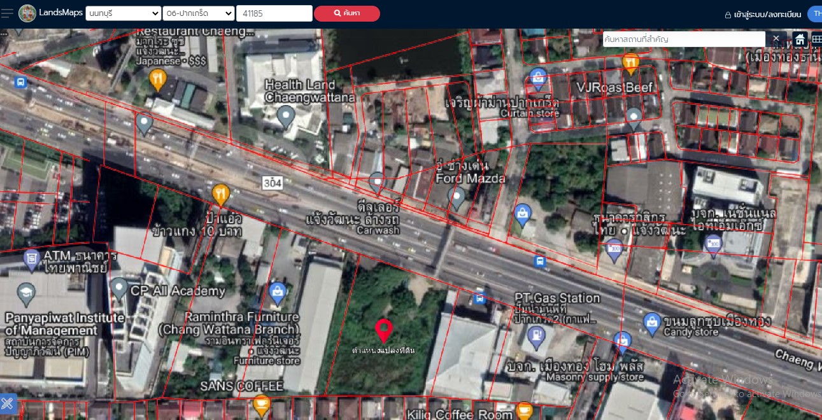822x420 pixels.
Task: Select the masonry supply store shopping pin
Action: tap(622, 342)
